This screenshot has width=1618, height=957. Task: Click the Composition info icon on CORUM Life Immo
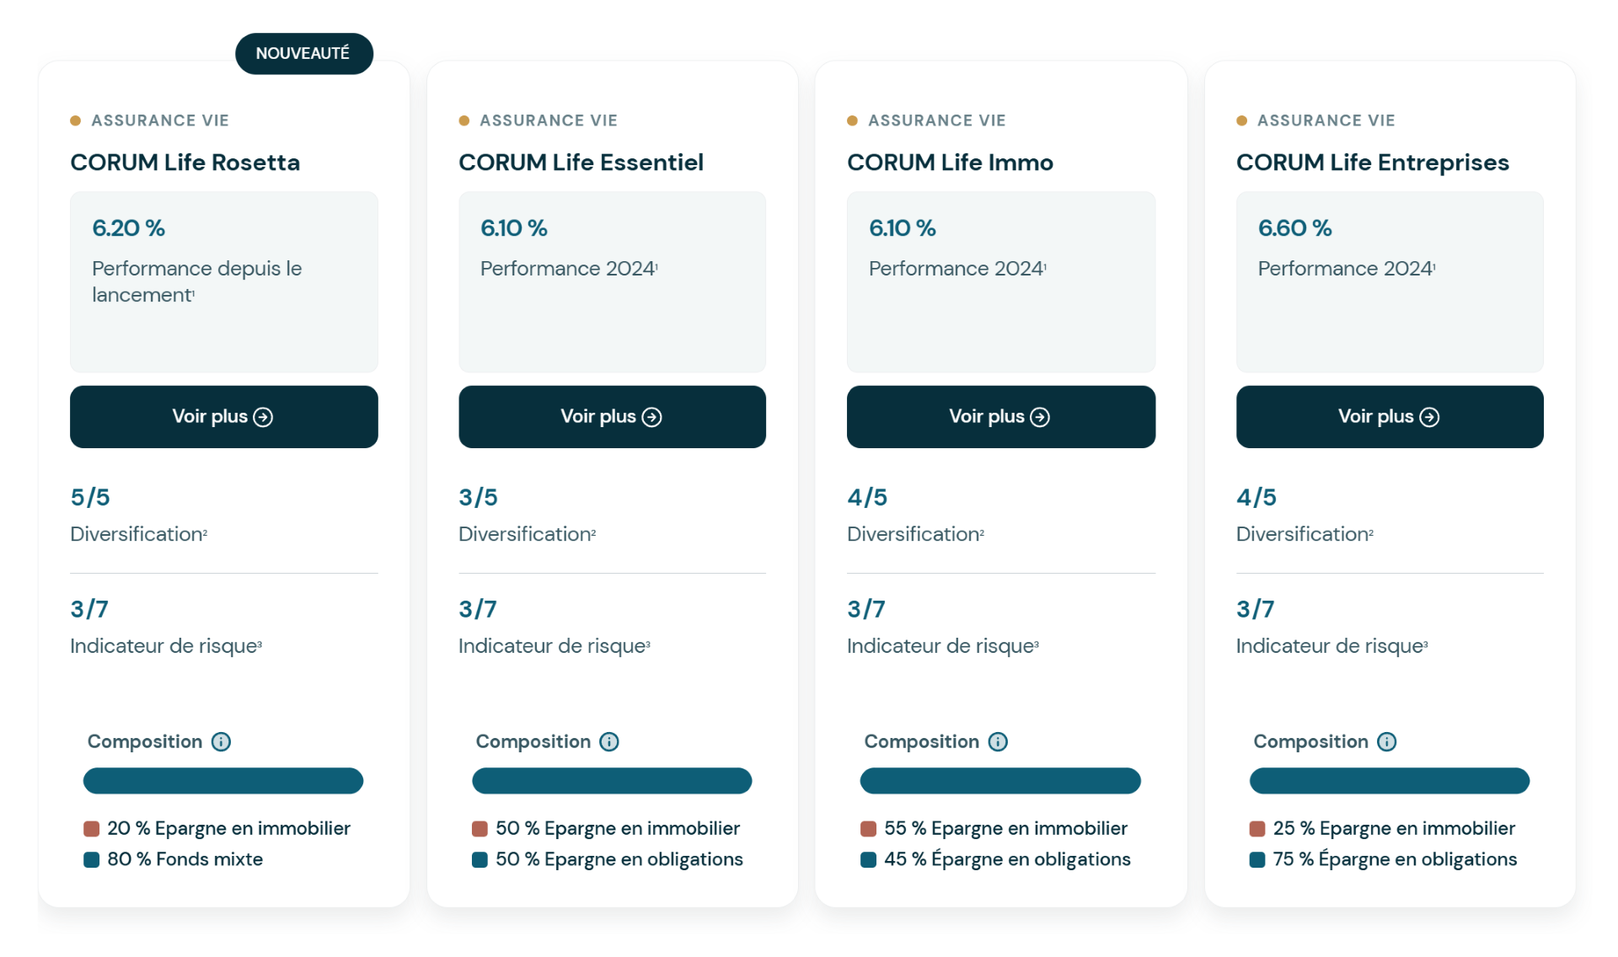tap(999, 741)
